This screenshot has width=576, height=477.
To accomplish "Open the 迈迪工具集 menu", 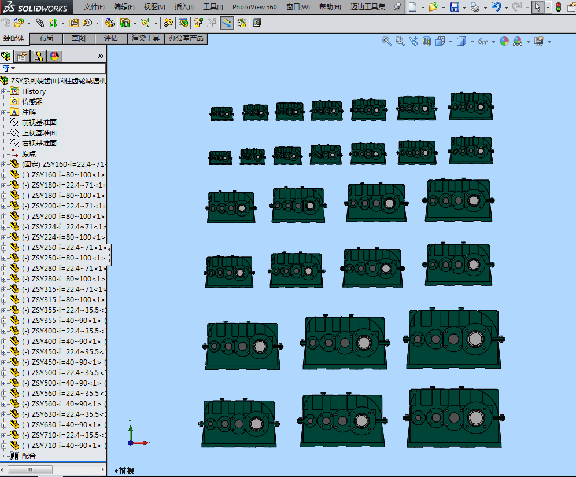I will tap(368, 7).
